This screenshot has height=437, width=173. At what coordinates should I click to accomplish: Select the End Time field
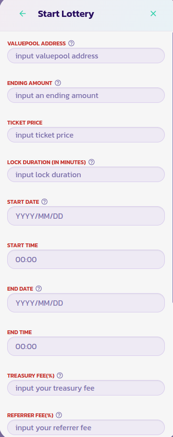coord(86,346)
